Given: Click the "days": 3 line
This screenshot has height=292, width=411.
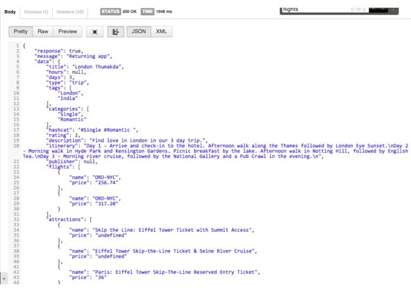Looking at the screenshot, I should (x=60, y=77).
